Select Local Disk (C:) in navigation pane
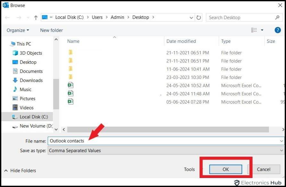The image size is (286, 187). tap(27, 117)
